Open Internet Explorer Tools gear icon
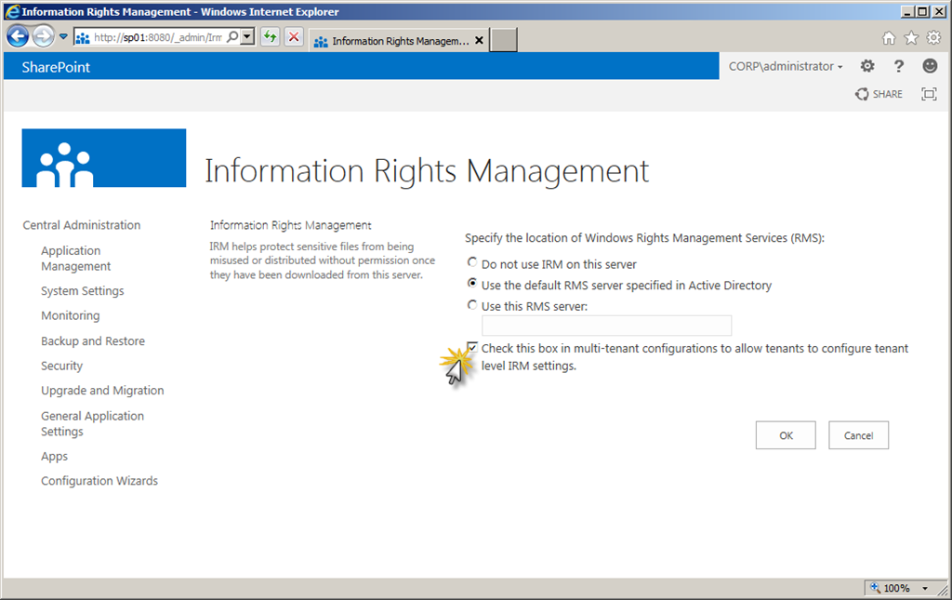952x600 pixels. coord(933,37)
